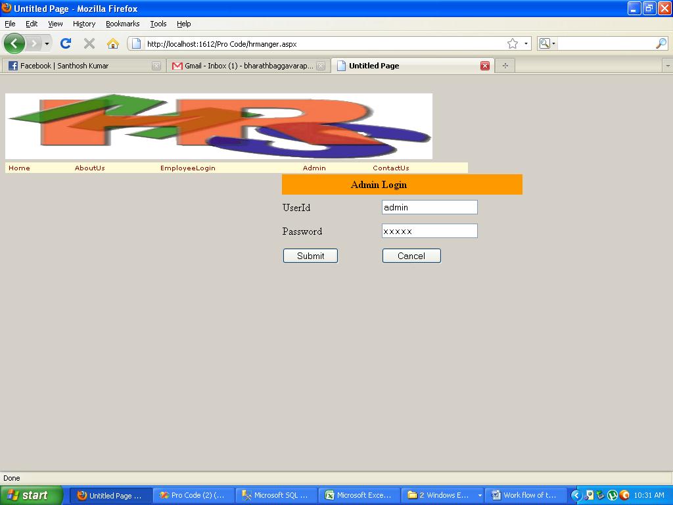Screen dimensions: 673x505
Task: Close the Untitled Page tab
Action: tap(485, 66)
